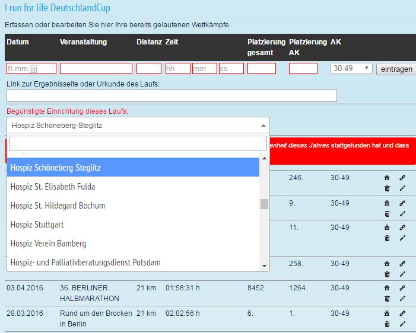Click home icon for Rund um den Brocken

tap(387, 313)
